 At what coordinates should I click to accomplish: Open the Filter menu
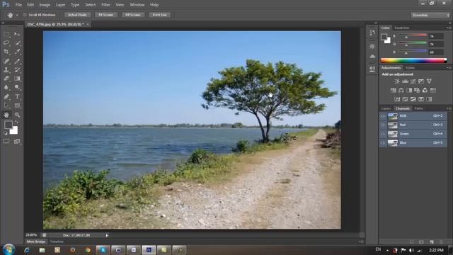point(105,5)
